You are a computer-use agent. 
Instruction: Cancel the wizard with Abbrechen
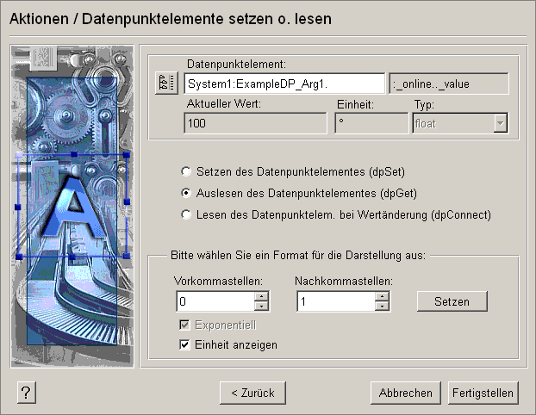click(x=405, y=393)
